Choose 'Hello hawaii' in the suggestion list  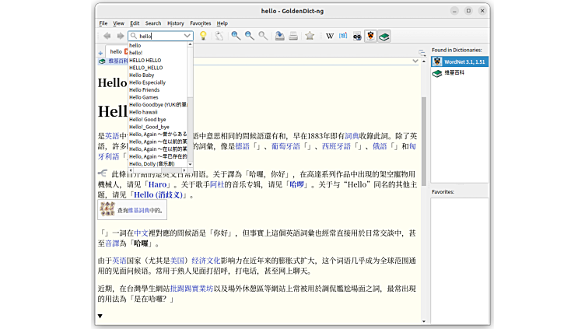143,112
